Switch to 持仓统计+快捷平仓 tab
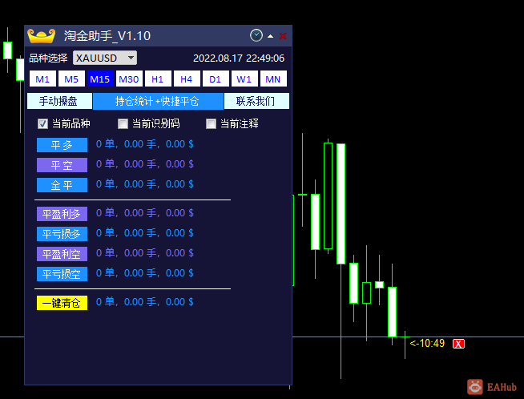 (158, 101)
